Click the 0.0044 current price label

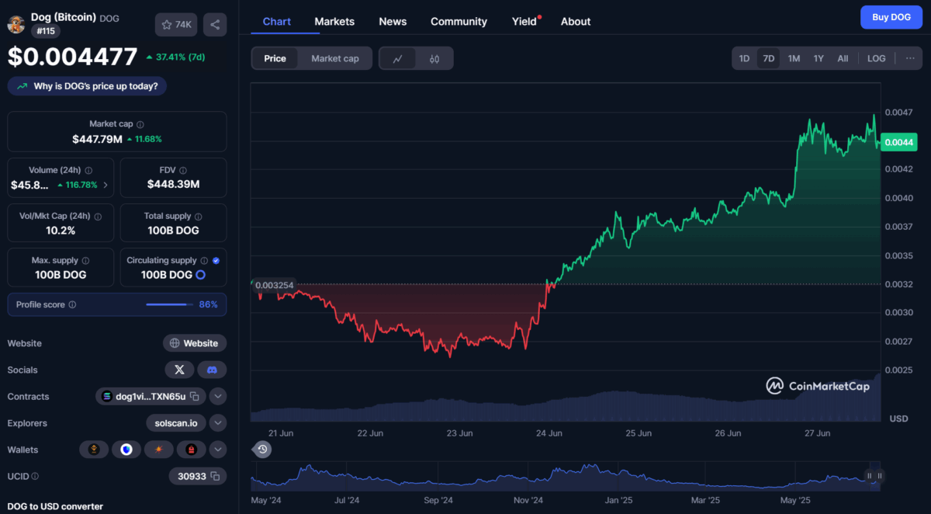[898, 142]
